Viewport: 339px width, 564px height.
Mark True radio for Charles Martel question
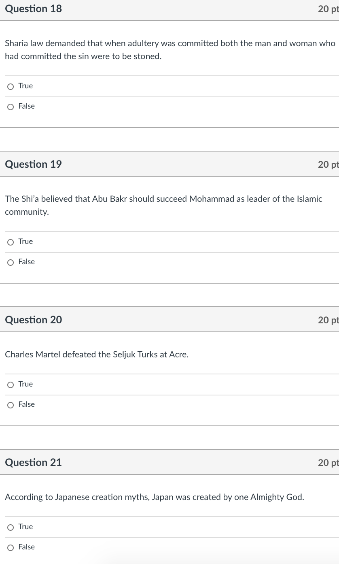[x=11, y=385]
